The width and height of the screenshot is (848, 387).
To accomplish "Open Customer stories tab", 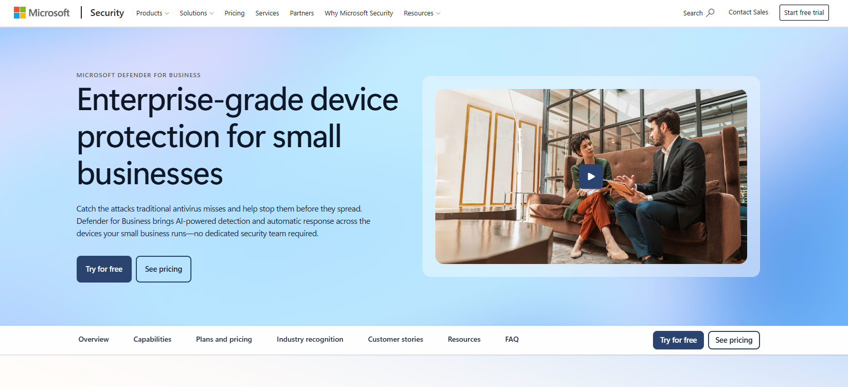I will (396, 340).
